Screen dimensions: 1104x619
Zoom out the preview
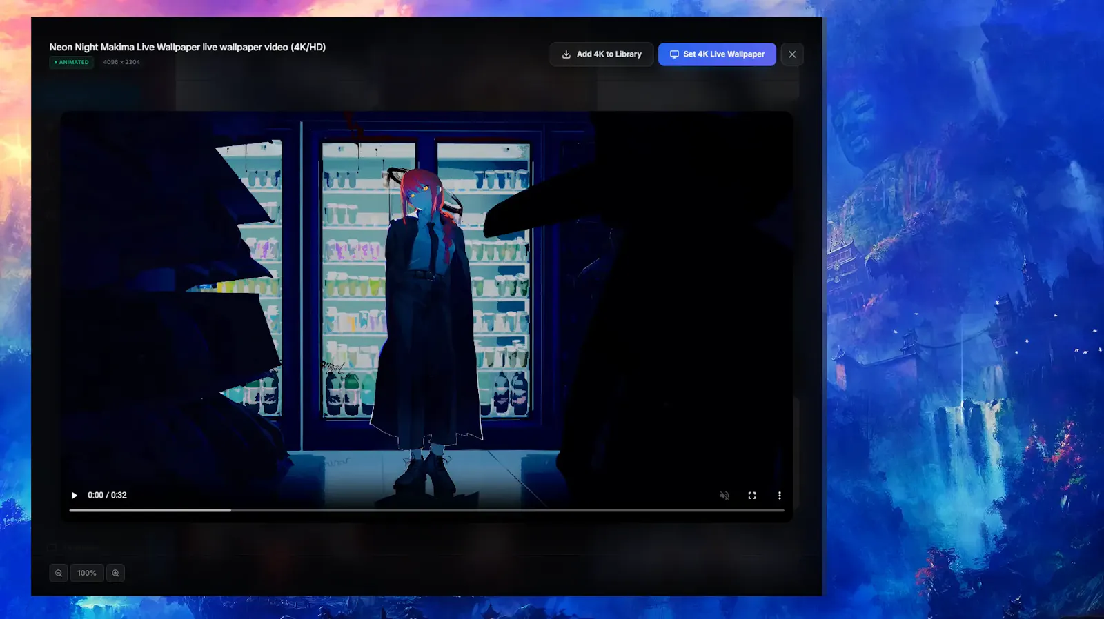(x=59, y=573)
